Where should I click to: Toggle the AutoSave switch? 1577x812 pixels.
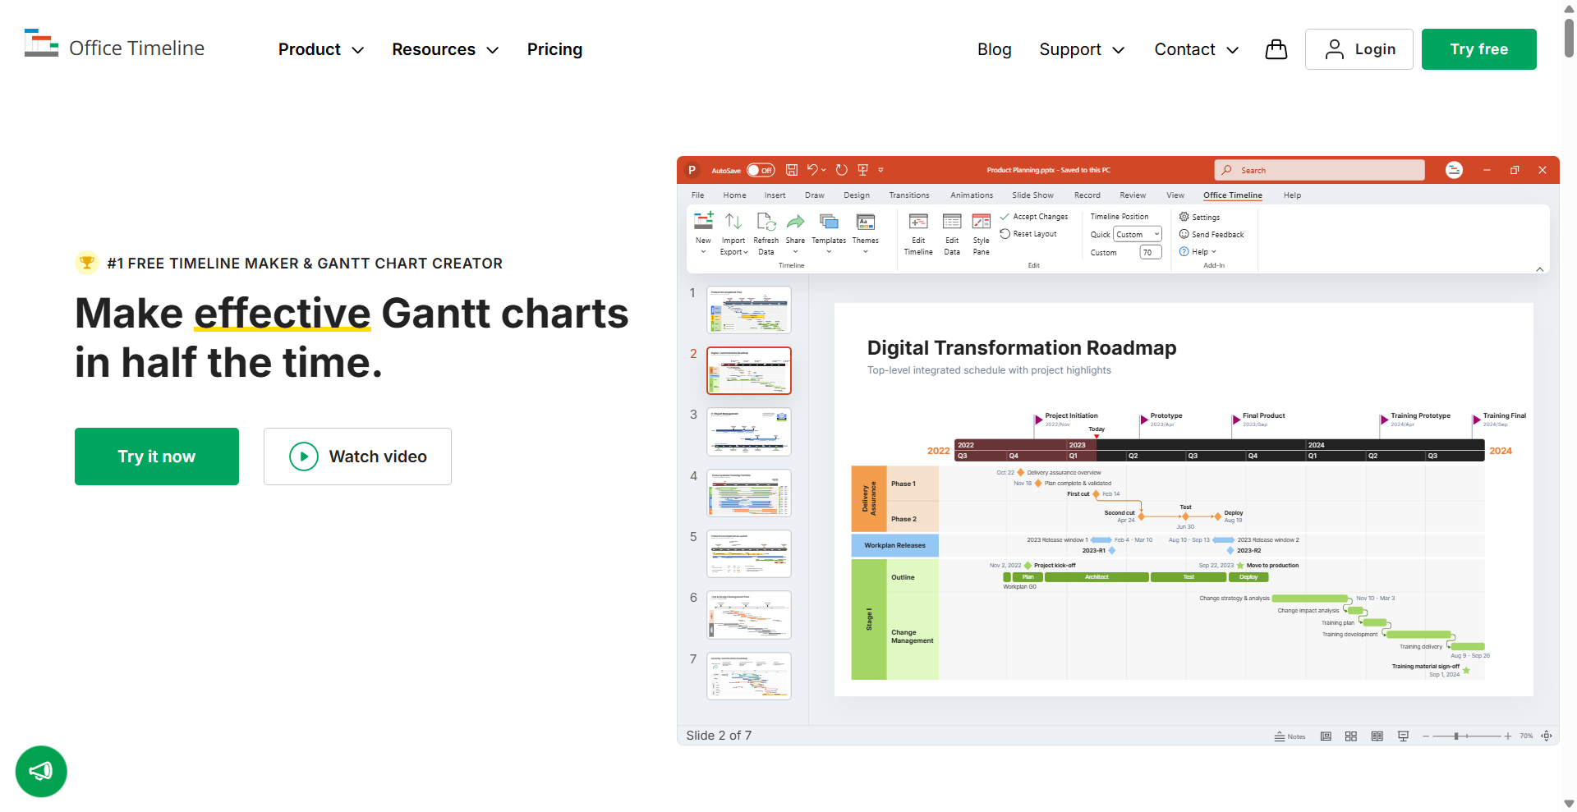(761, 170)
